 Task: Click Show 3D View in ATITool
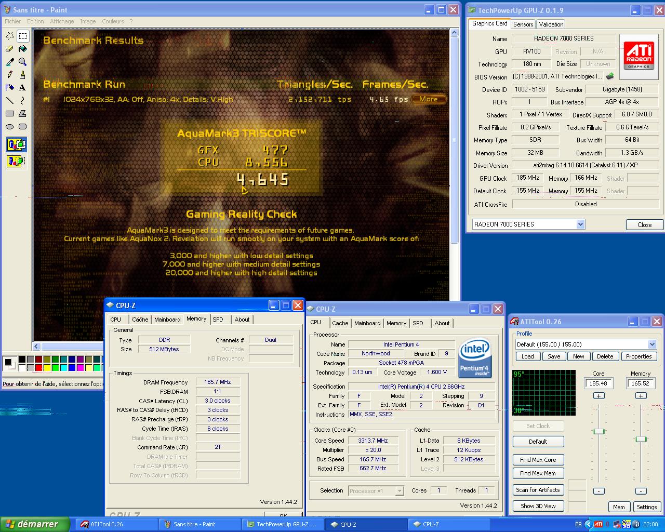pos(538,506)
